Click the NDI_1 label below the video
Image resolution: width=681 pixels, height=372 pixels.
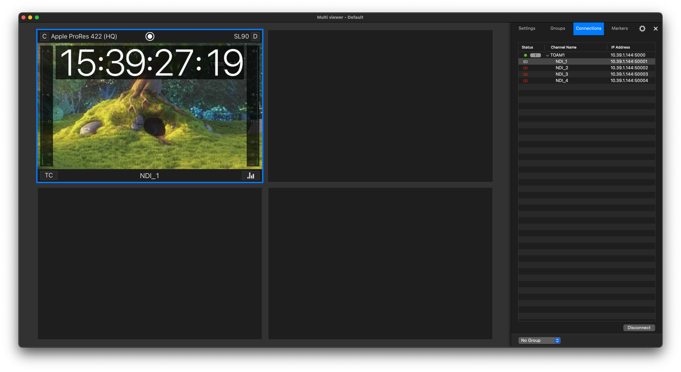click(x=149, y=176)
